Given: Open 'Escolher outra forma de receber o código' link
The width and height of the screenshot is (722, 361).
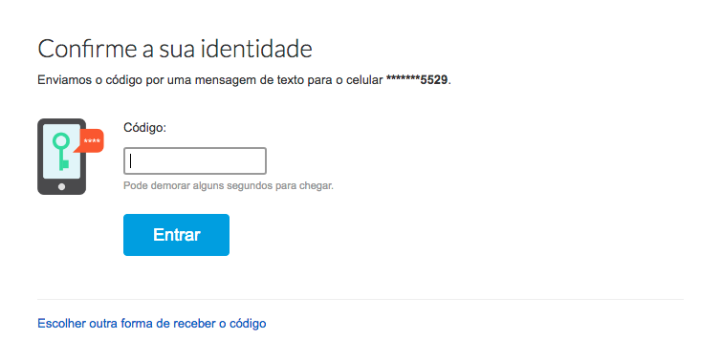Looking at the screenshot, I should click(151, 324).
